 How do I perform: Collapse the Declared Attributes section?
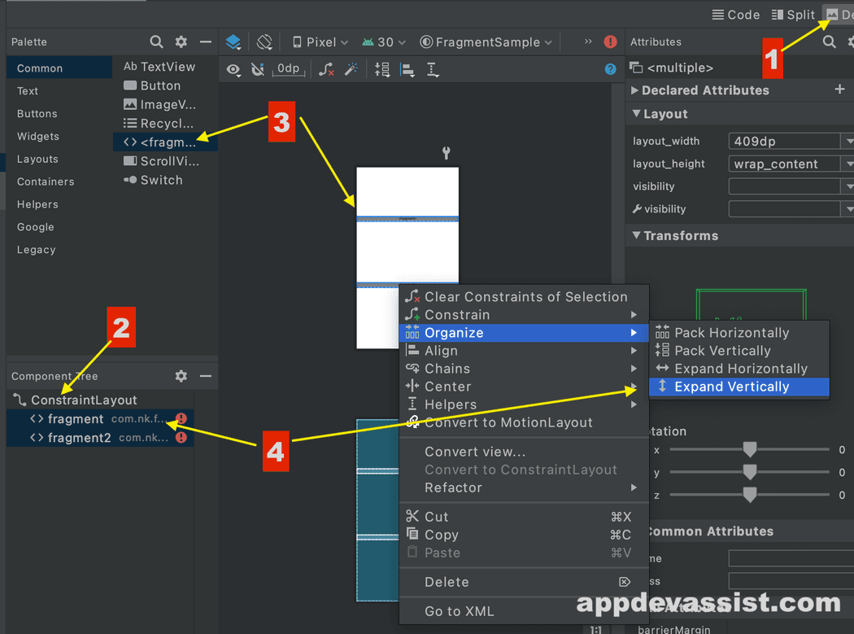(635, 90)
